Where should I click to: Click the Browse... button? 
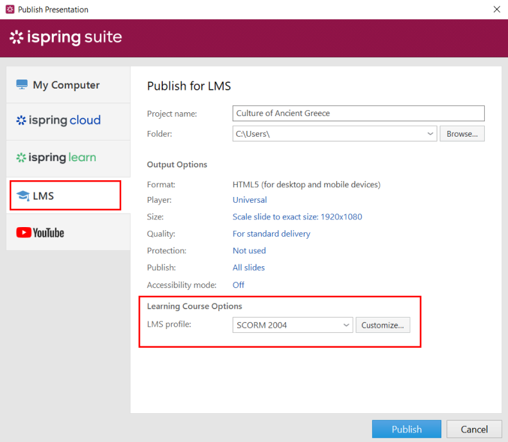point(462,133)
